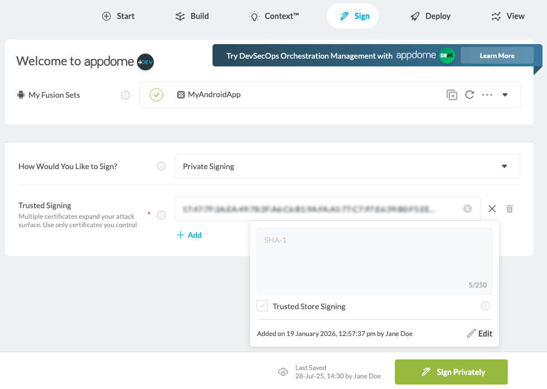Edit the SHA-1 certificate entry

click(x=479, y=333)
